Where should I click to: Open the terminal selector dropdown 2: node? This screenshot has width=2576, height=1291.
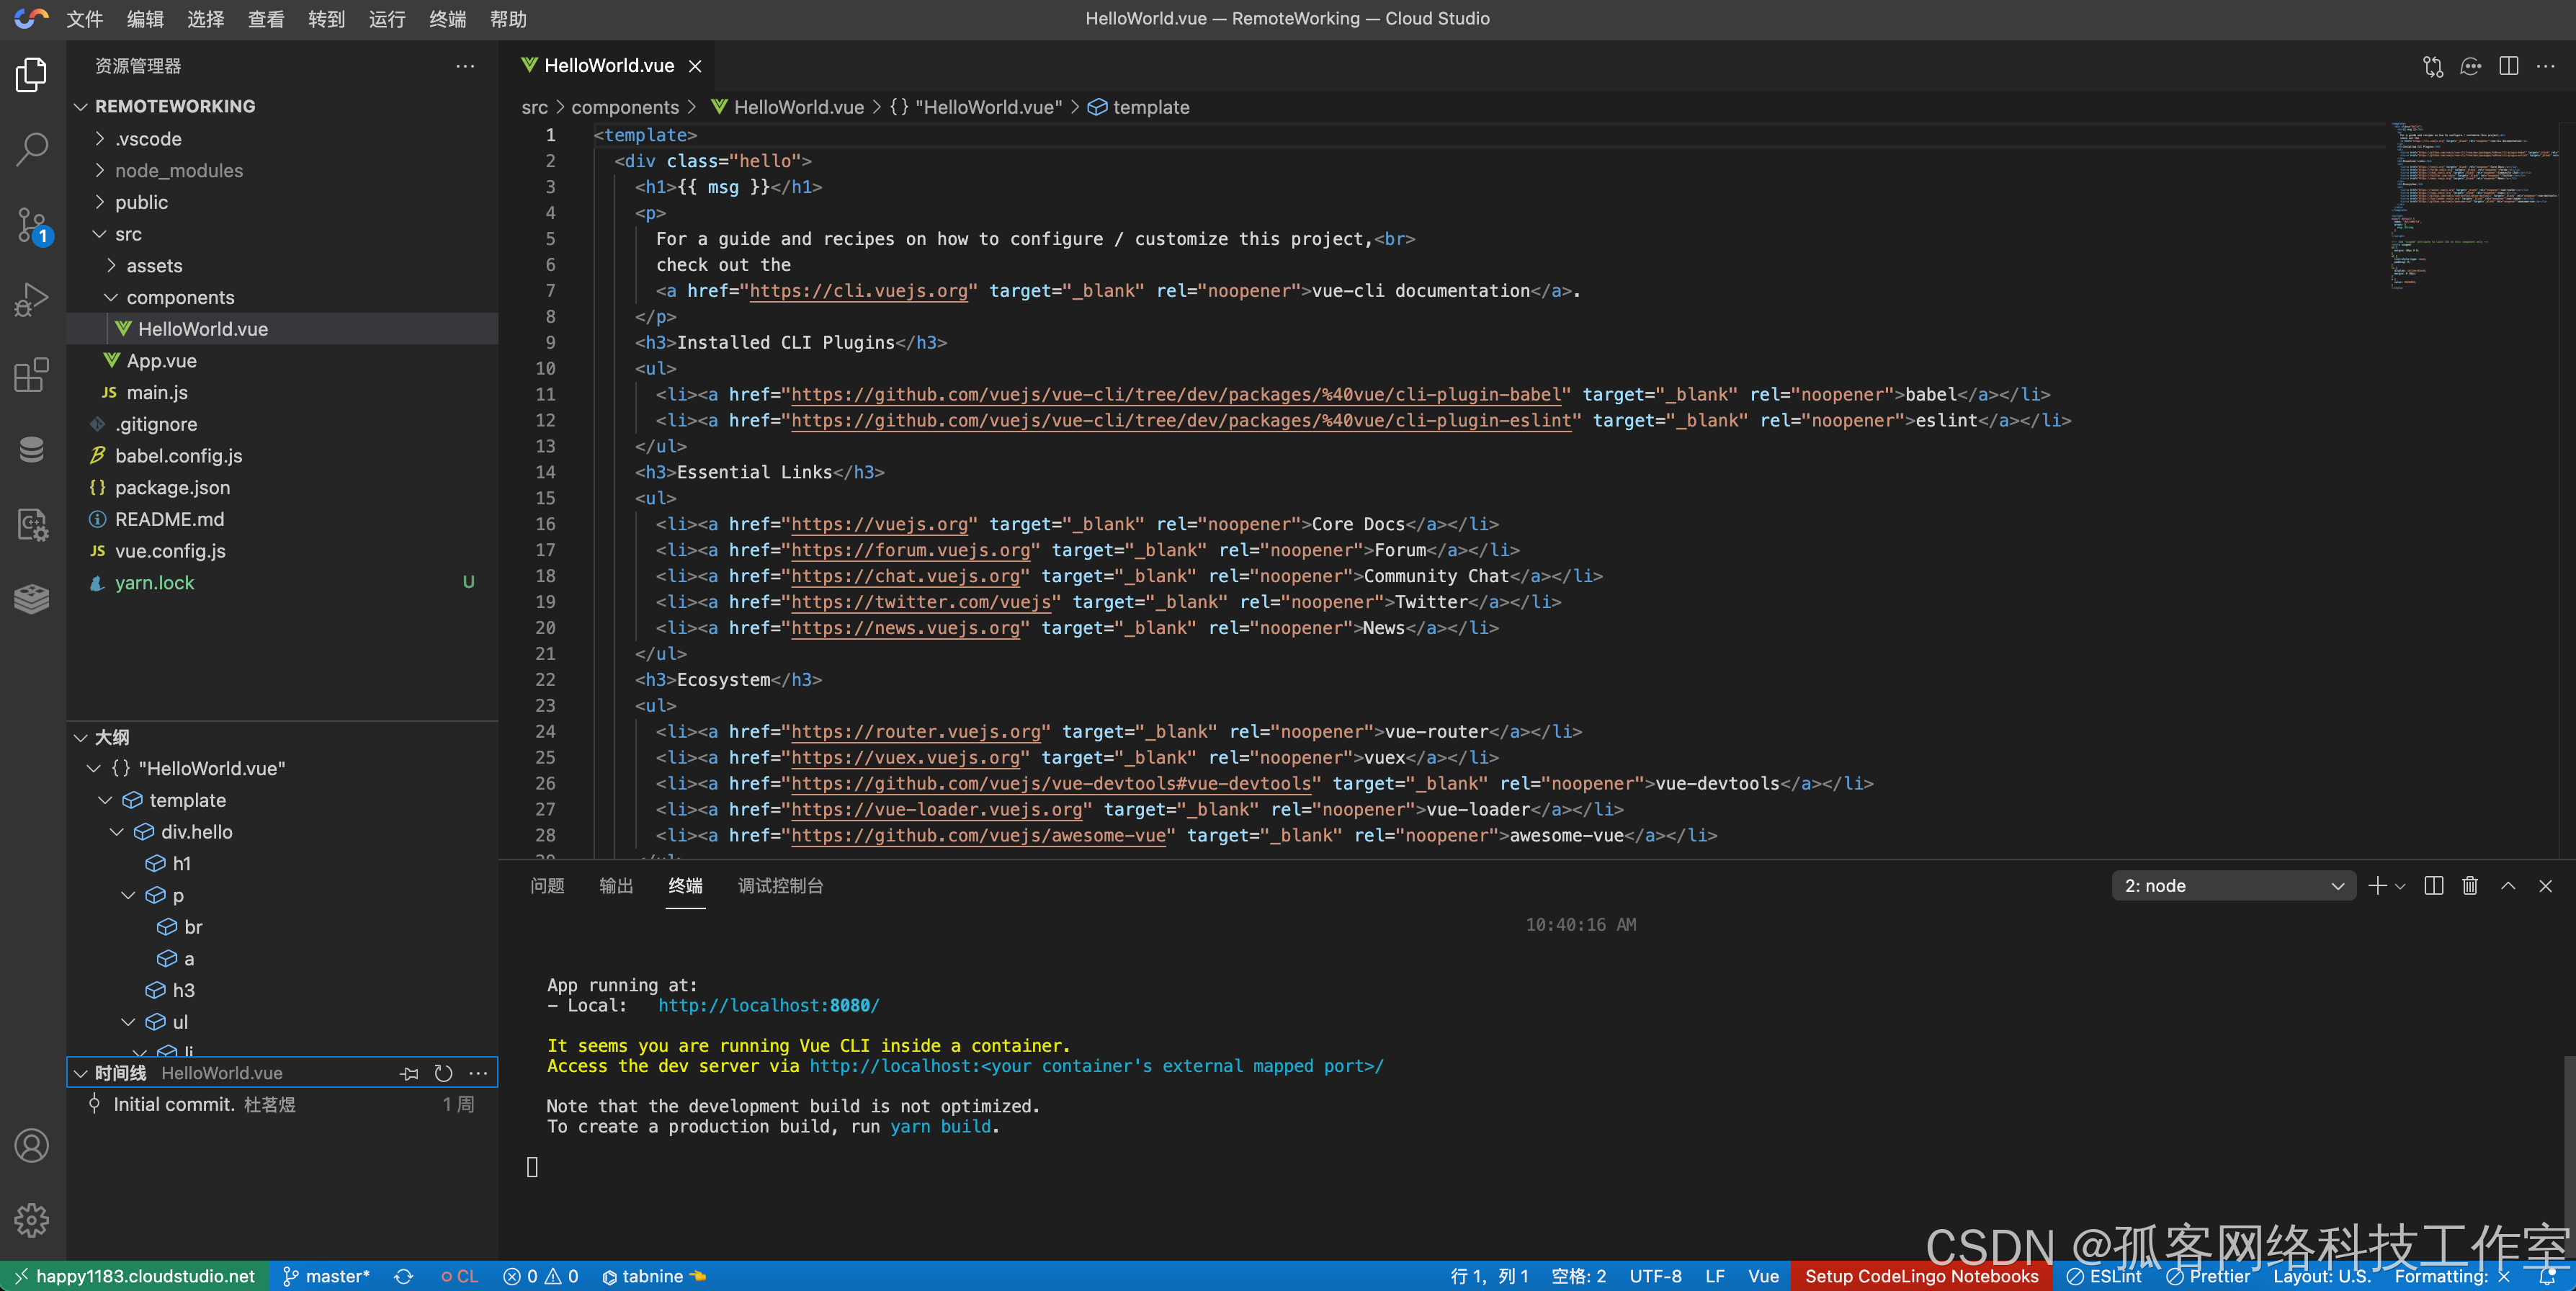2233,886
